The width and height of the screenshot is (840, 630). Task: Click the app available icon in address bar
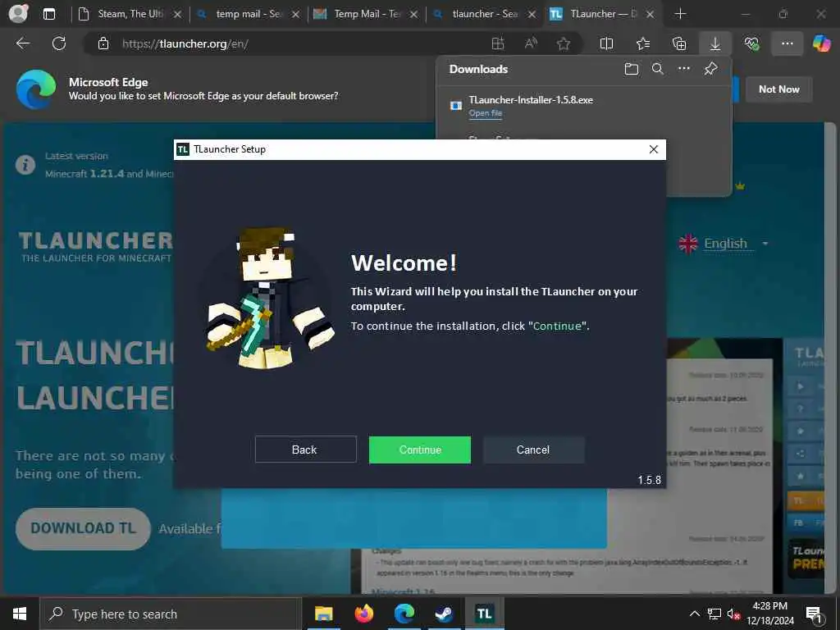pyautogui.click(x=498, y=44)
